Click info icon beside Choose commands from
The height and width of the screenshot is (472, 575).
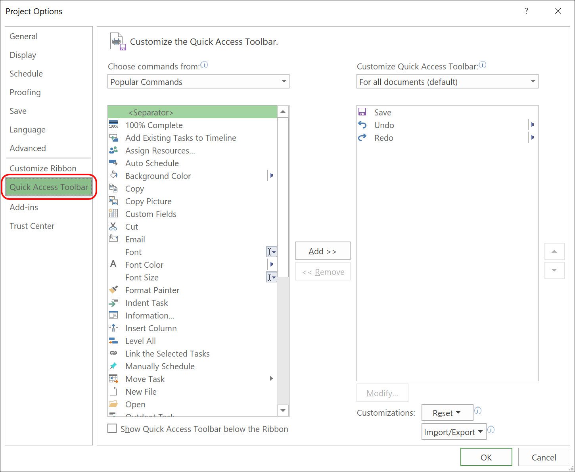204,65
